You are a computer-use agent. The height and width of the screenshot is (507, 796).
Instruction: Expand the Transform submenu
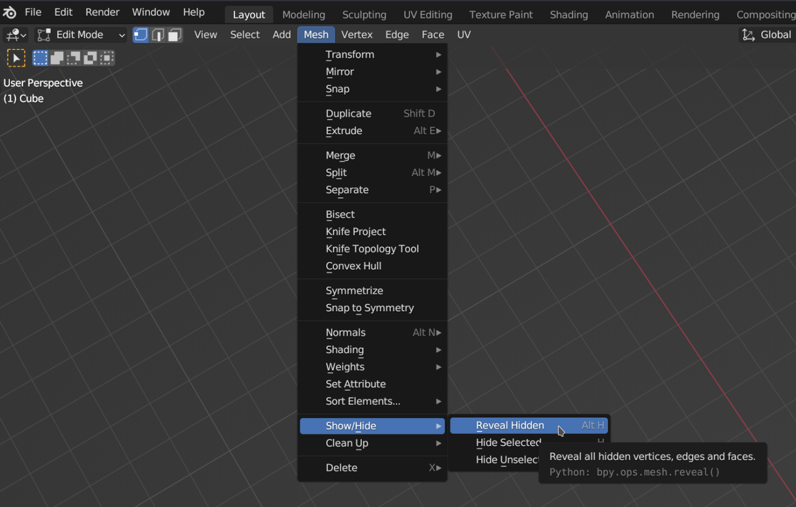(x=373, y=55)
